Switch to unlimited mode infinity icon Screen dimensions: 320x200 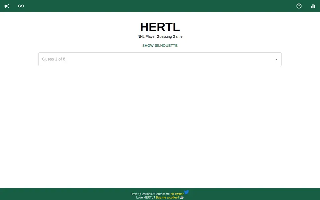(21, 6)
